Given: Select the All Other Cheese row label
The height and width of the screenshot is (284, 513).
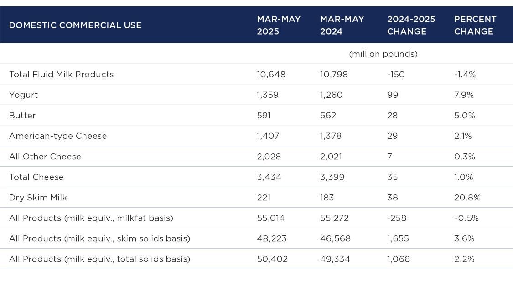Looking at the screenshot, I should (45, 157).
